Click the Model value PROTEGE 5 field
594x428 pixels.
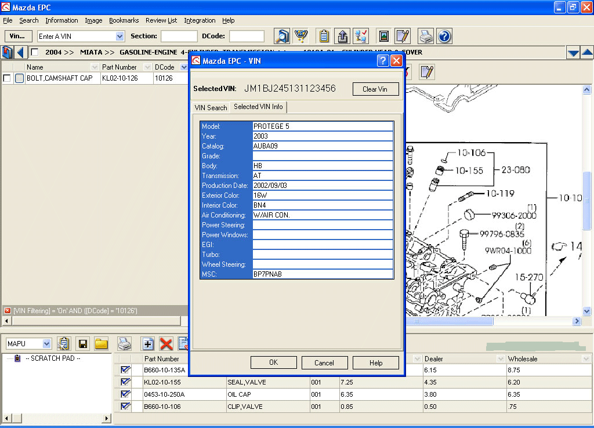pyautogui.click(x=323, y=126)
